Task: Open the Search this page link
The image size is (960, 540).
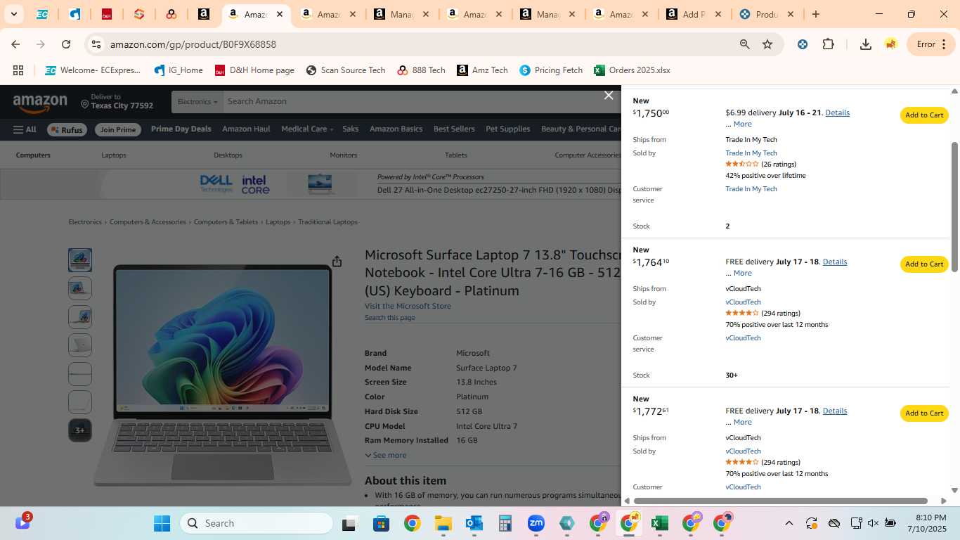Action: pos(390,318)
